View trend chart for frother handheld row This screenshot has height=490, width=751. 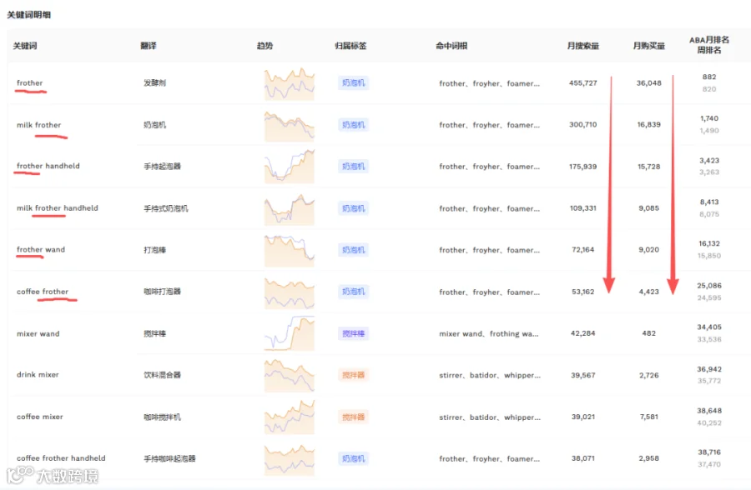point(290,167)
